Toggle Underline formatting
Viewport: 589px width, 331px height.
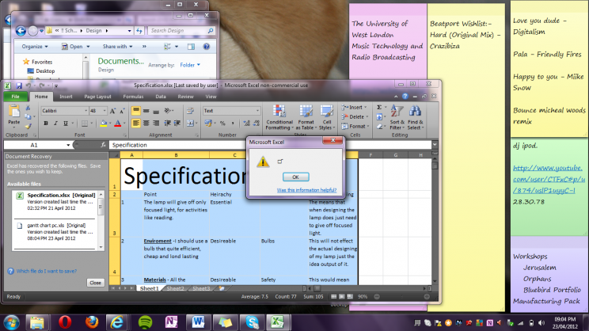click(x=66, y=124)
